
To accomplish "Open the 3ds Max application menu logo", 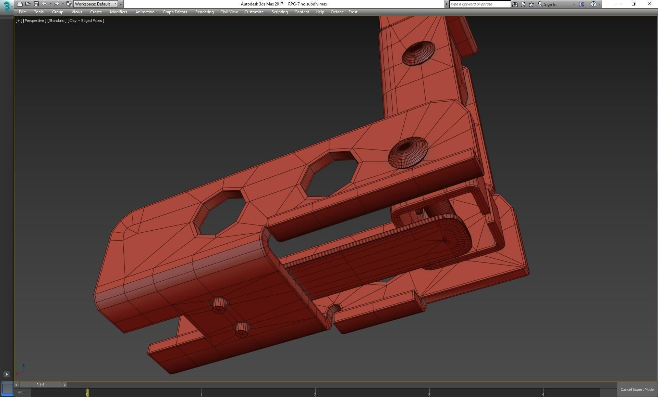I will tap(7, 6).
